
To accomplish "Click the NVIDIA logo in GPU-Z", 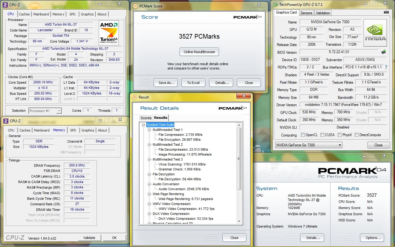I will [375, 33].
